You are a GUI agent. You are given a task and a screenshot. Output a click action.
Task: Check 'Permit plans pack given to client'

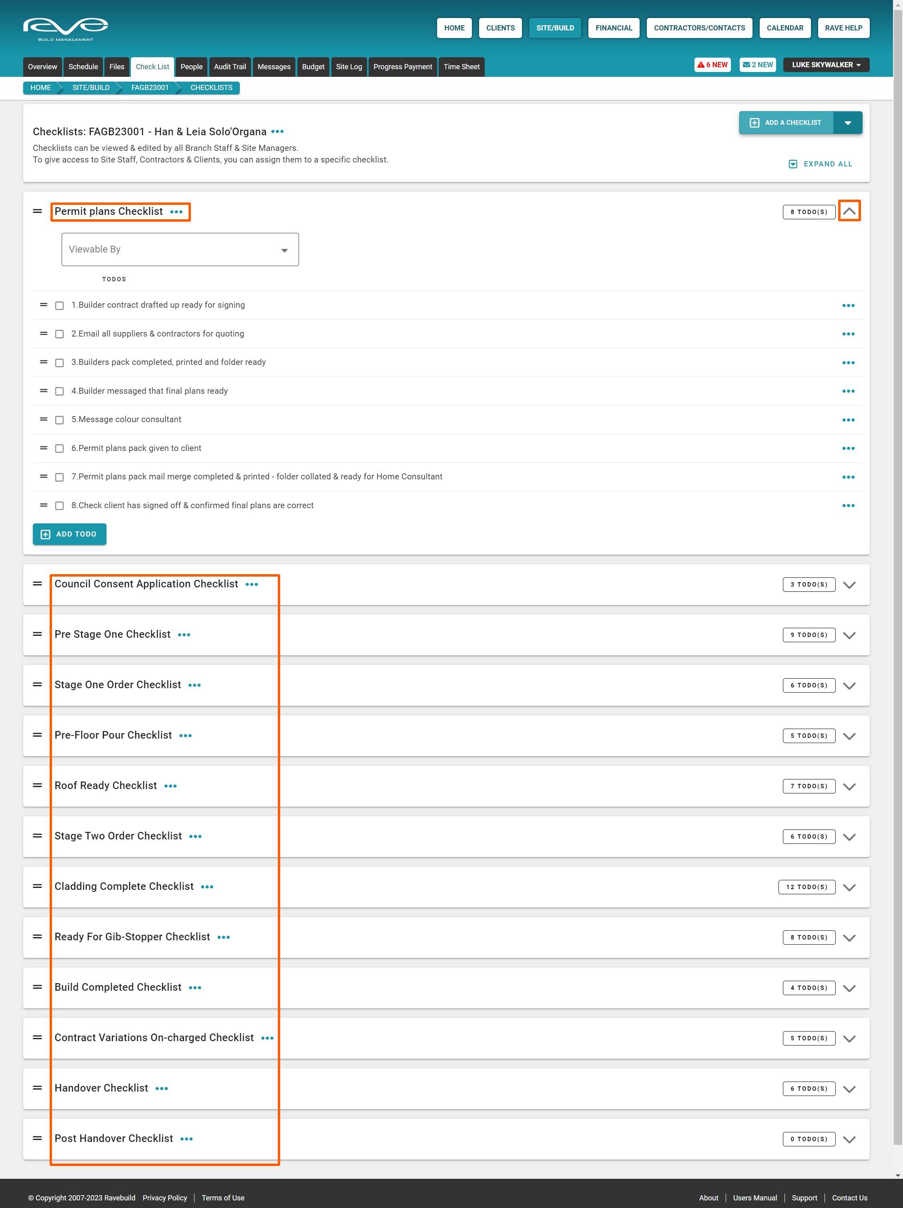(x=60, y=449)
